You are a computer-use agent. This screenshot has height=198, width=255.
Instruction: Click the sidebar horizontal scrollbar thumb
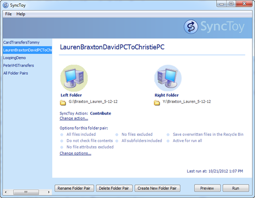pos(26,192)
